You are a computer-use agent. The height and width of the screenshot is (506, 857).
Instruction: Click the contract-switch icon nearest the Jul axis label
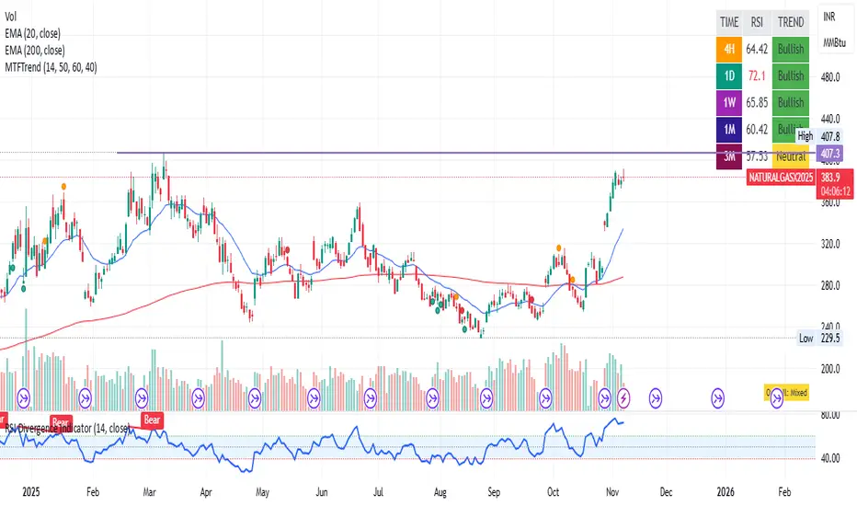click(x=371, y=398)
